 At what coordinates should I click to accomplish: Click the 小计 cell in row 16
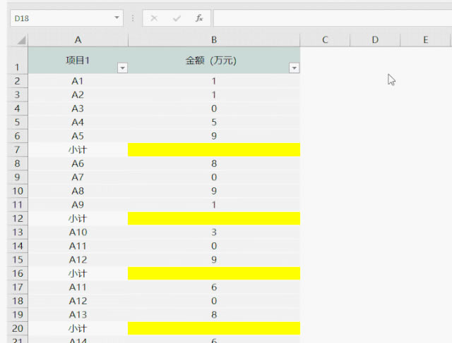pyautogui.click(x=78, y=273)
